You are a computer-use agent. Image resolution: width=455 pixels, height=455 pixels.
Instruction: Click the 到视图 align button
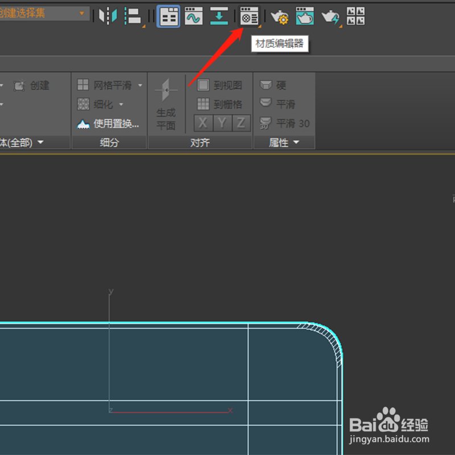(x=220, y=85)
